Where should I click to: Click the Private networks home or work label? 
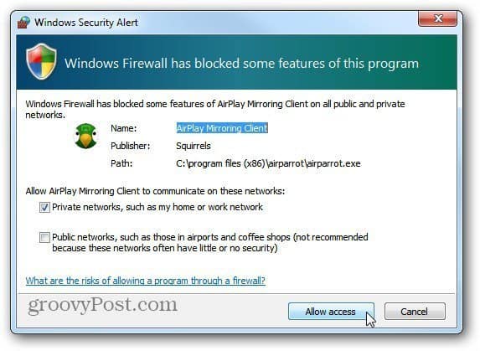157,207
